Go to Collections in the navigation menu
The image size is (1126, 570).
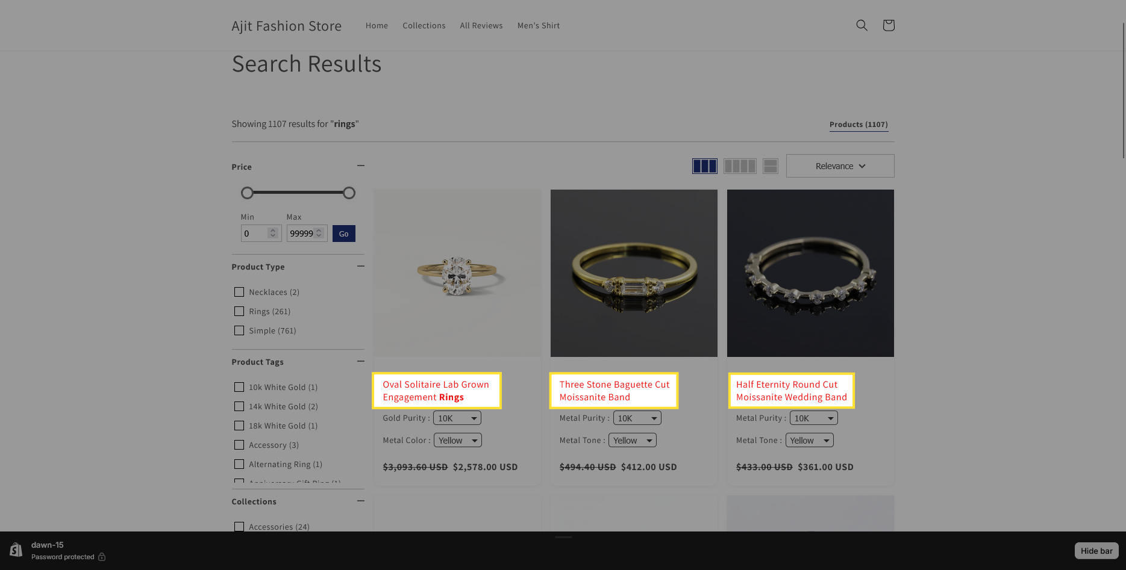click(424, 26)
